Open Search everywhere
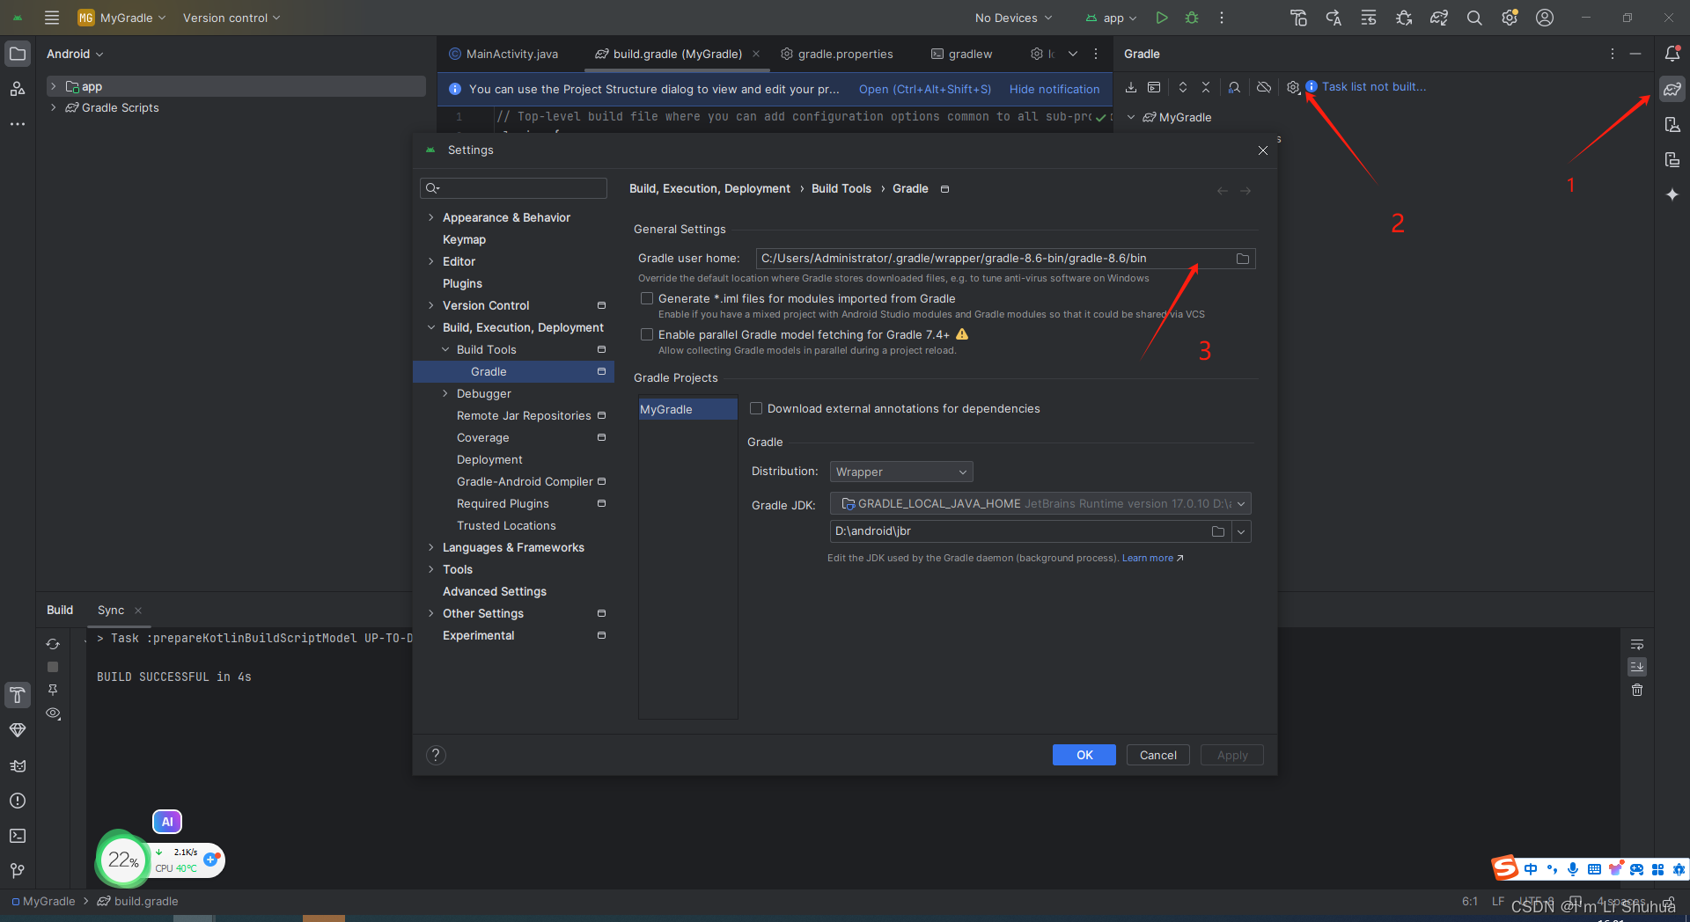 (x=1474, y=18)
